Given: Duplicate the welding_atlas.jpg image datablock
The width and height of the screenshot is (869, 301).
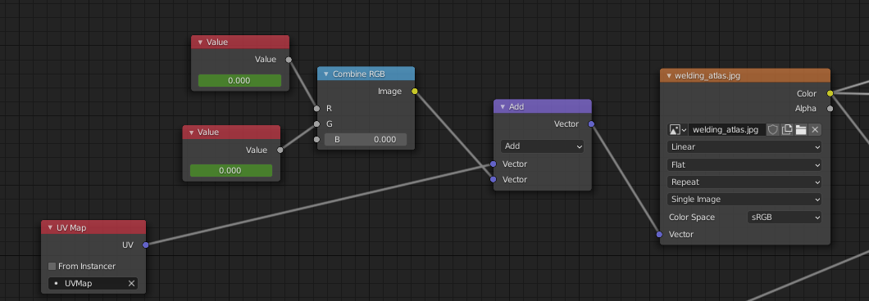Looking at the screenshot, I should coord(787,129).
